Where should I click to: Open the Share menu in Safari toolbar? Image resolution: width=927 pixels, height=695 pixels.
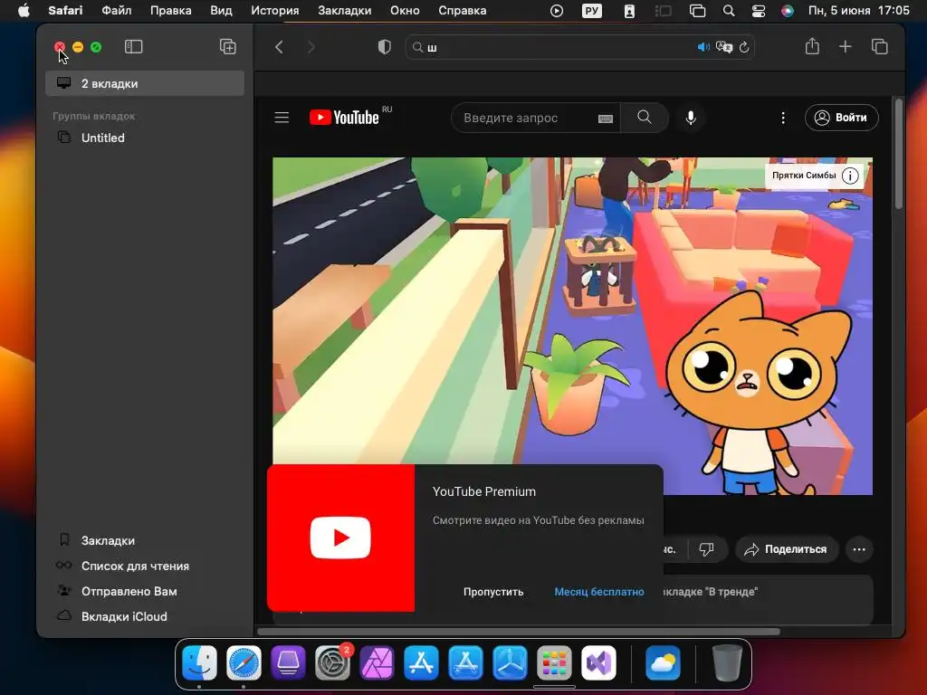(x=812, y=46)
